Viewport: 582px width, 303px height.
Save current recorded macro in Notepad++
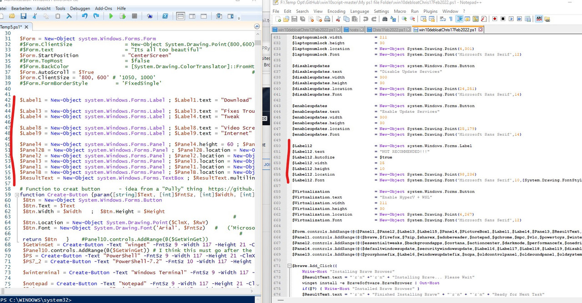[x=527, y=19]
